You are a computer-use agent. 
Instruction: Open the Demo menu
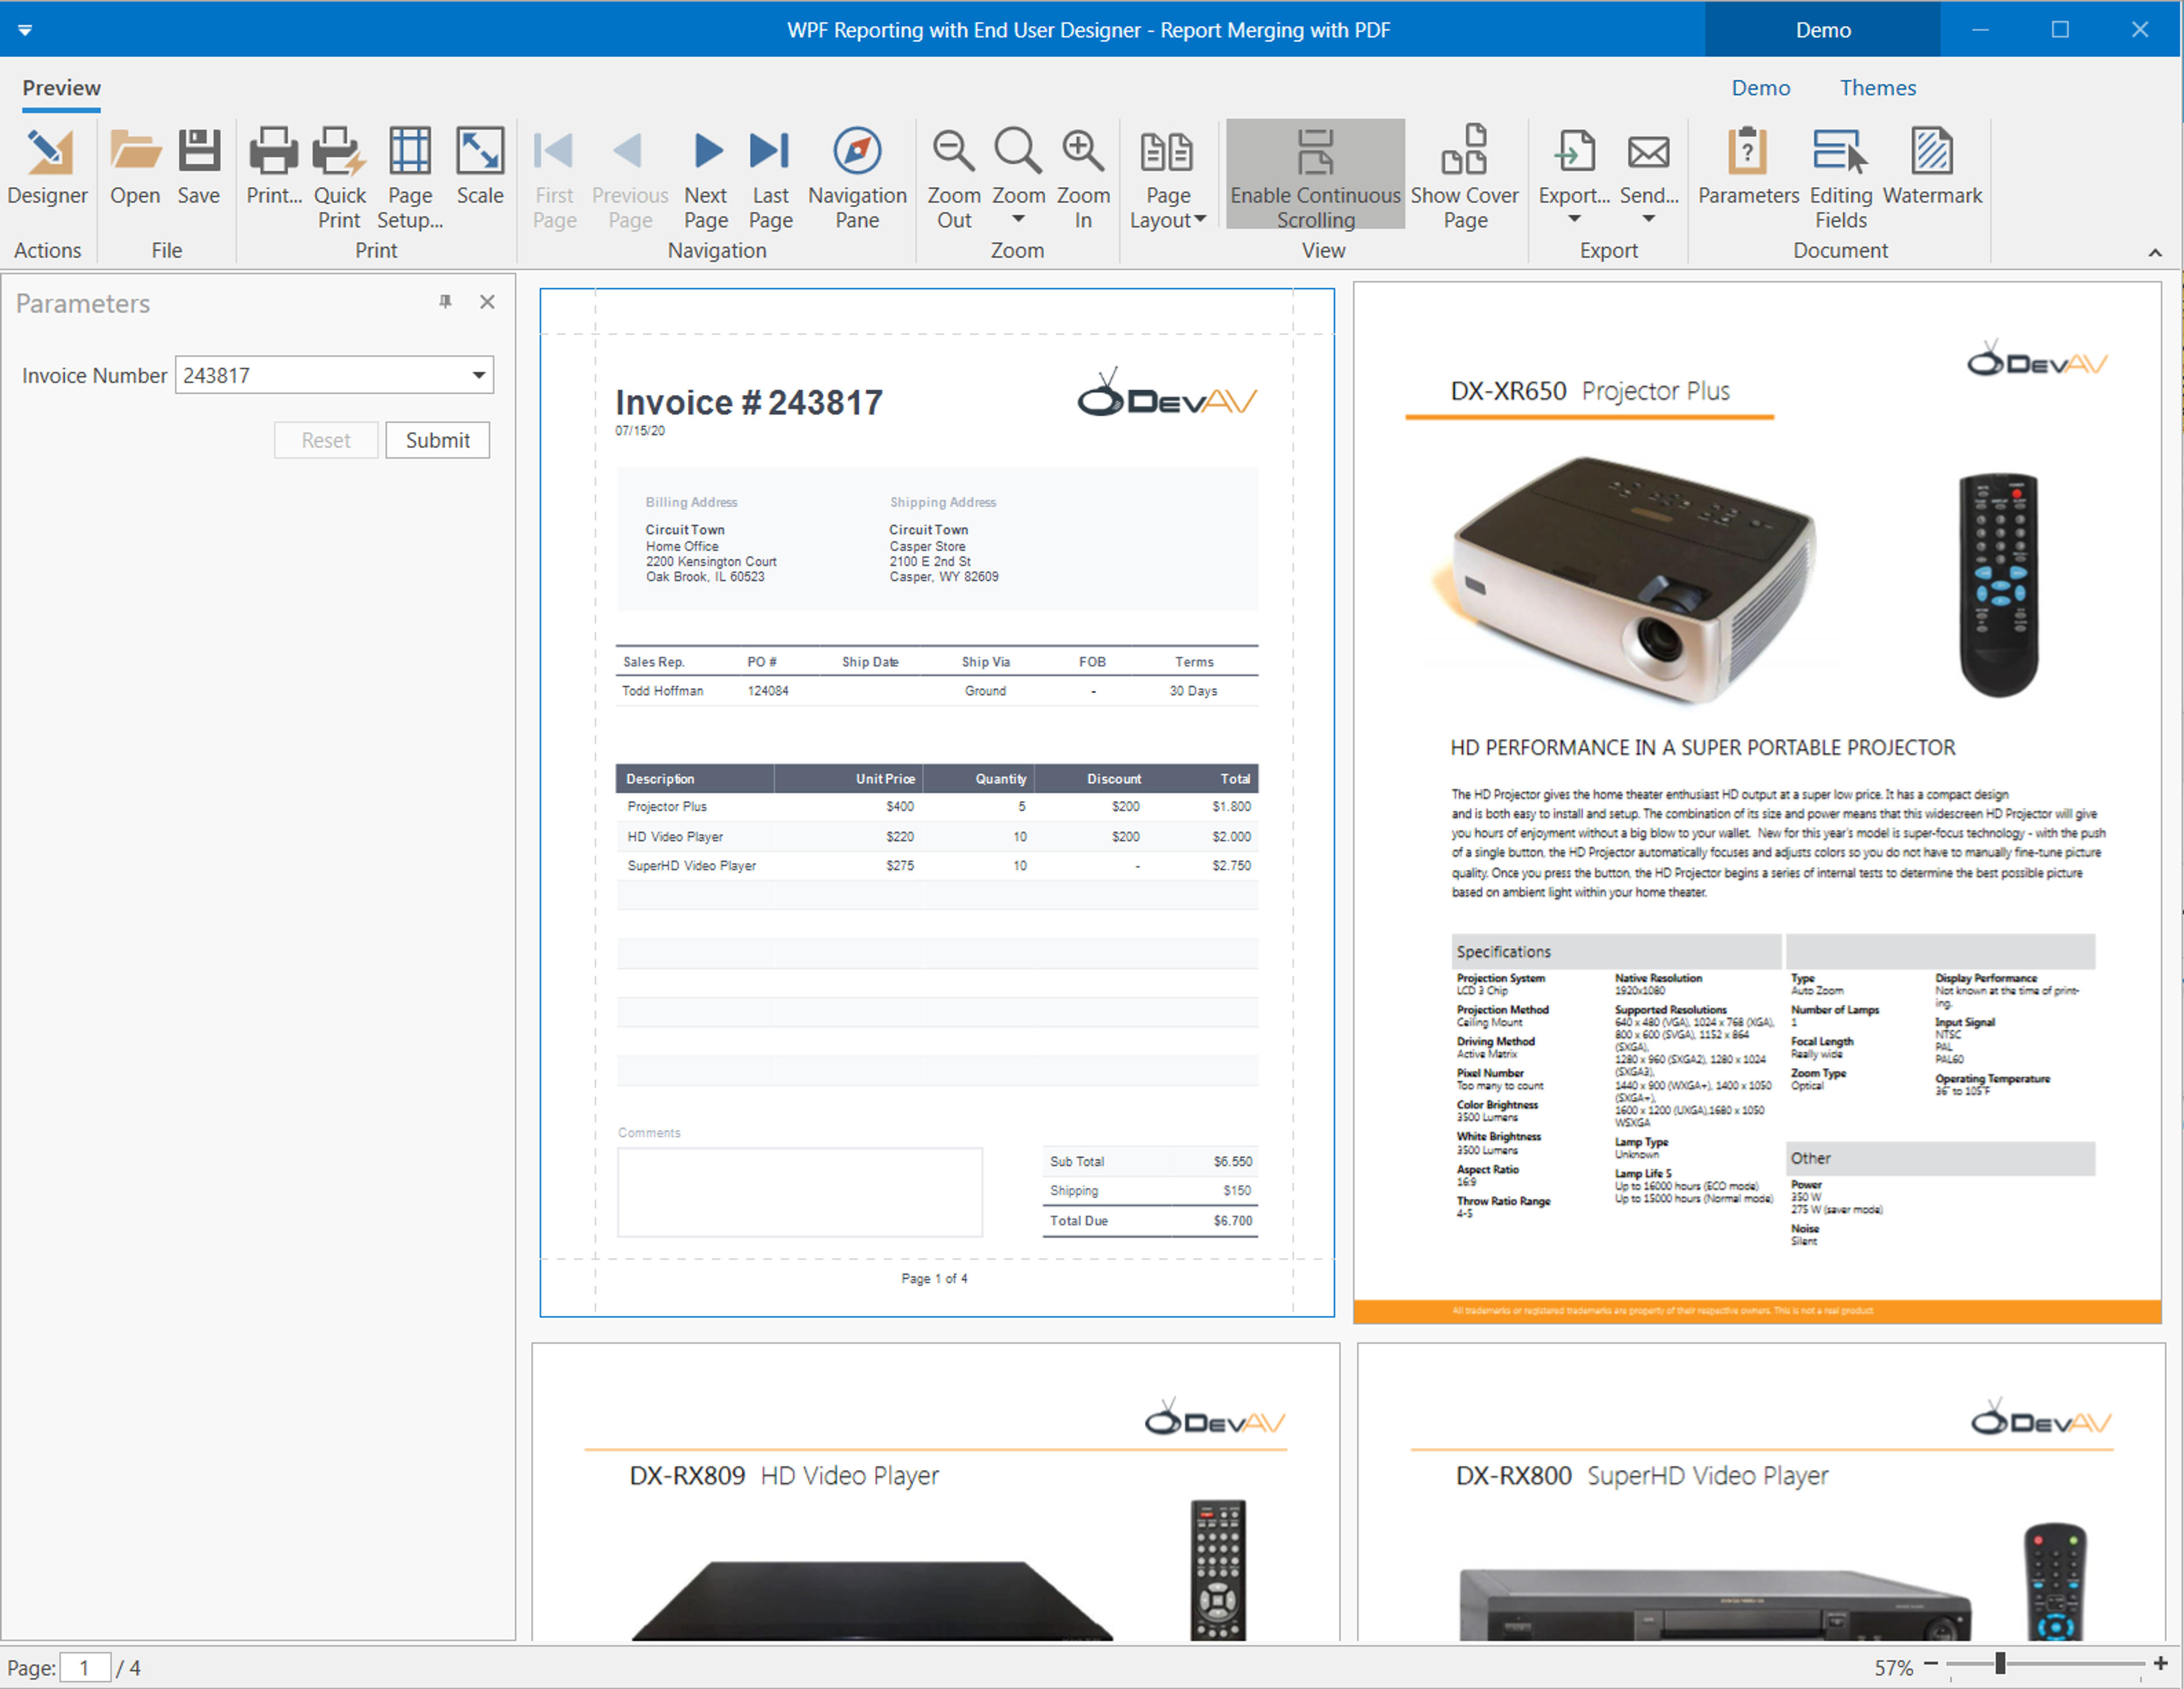(x=1760, y=88)
